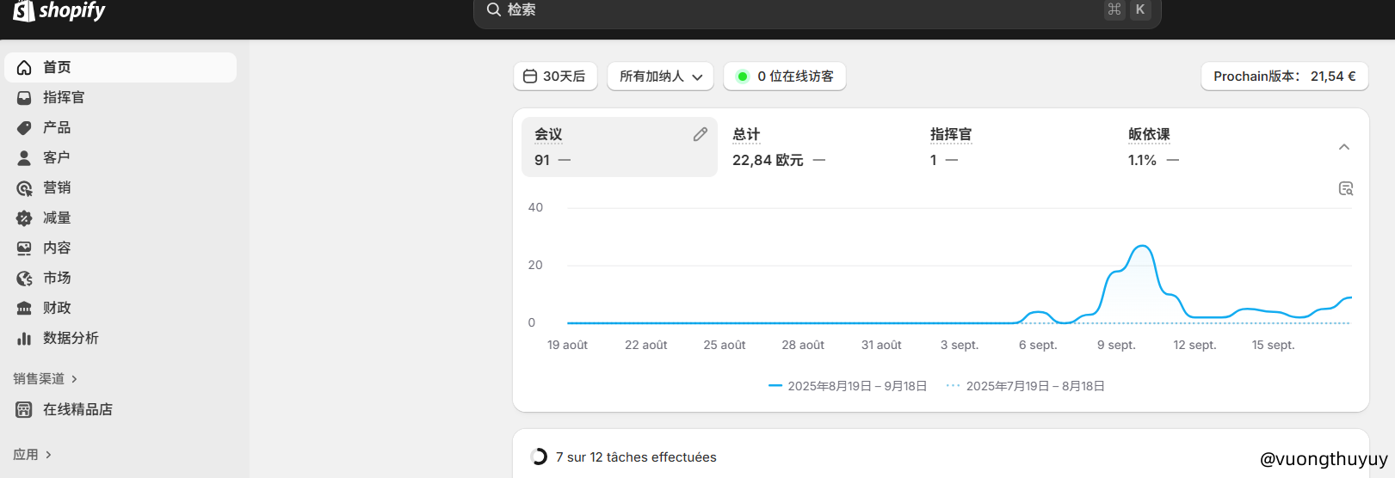Click the discount badge icon beside 减量
This screenshot has height=478, width=1395.
point(24,218)
